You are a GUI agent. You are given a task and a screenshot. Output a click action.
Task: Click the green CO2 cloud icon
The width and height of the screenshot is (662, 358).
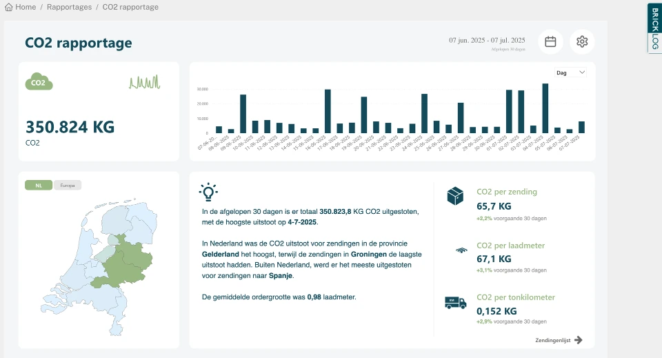pyautogui.click(x=39, y=81)
